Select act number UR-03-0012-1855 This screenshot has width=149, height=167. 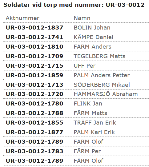34,123
